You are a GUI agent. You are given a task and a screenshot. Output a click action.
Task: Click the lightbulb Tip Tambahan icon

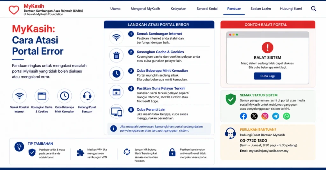tap(19, 147)
